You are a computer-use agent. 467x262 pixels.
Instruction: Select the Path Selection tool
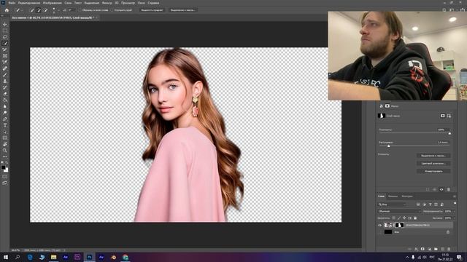5,132
